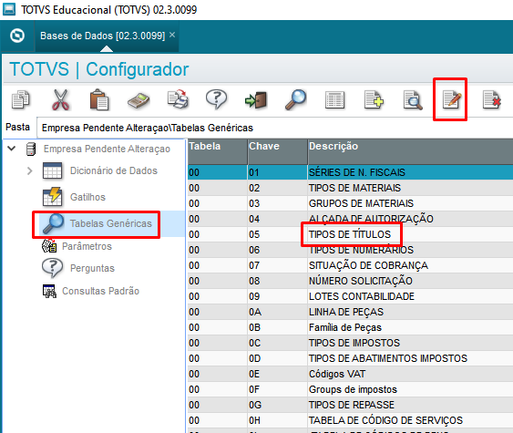
Task: Click the Pasta path input field
Action: (275, 128)
